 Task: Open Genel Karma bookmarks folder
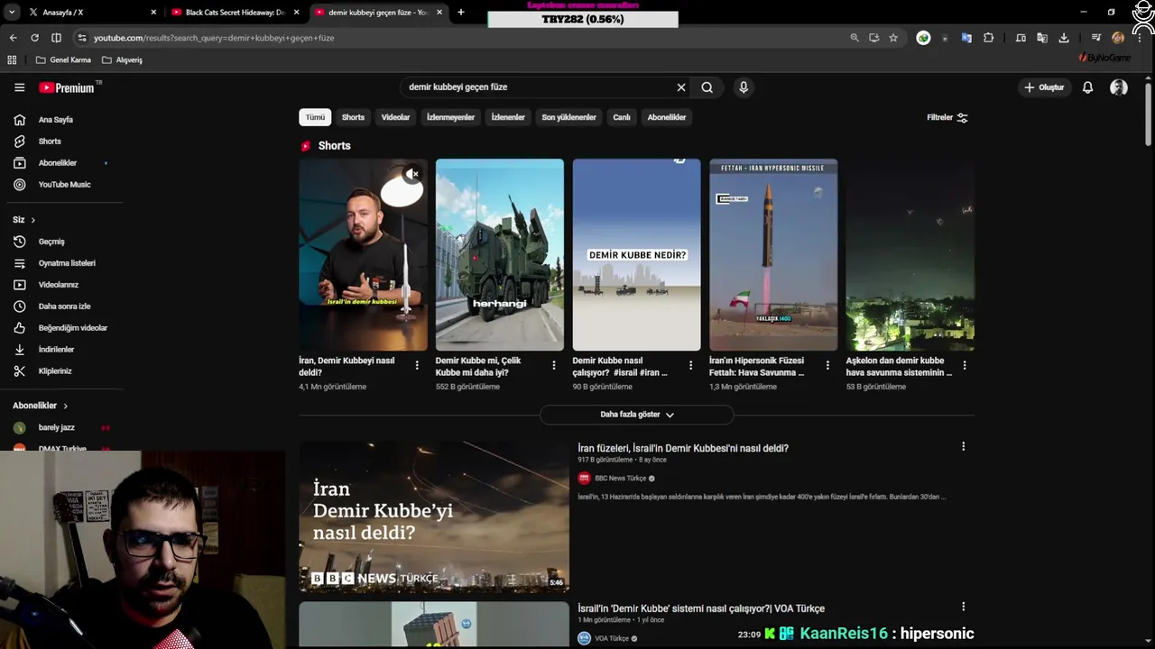(63, 59)
